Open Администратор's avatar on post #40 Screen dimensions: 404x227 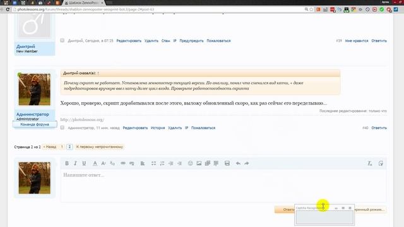pyautogui.click(x=35, y=90)
